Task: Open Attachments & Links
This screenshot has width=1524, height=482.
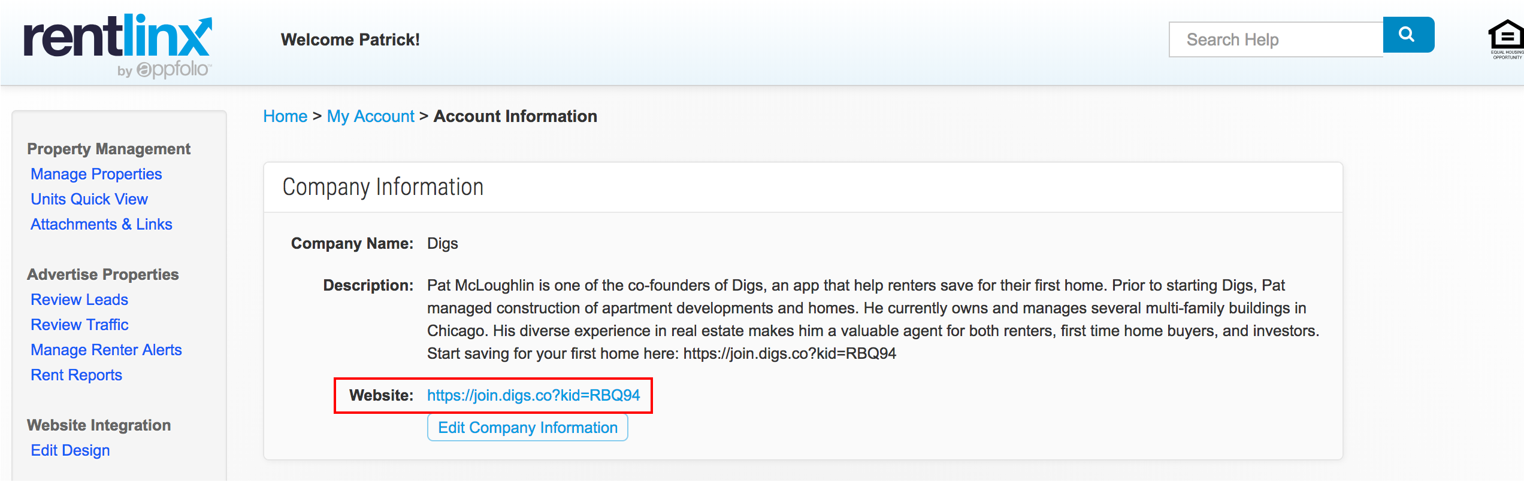Action: tap(101, 224)
